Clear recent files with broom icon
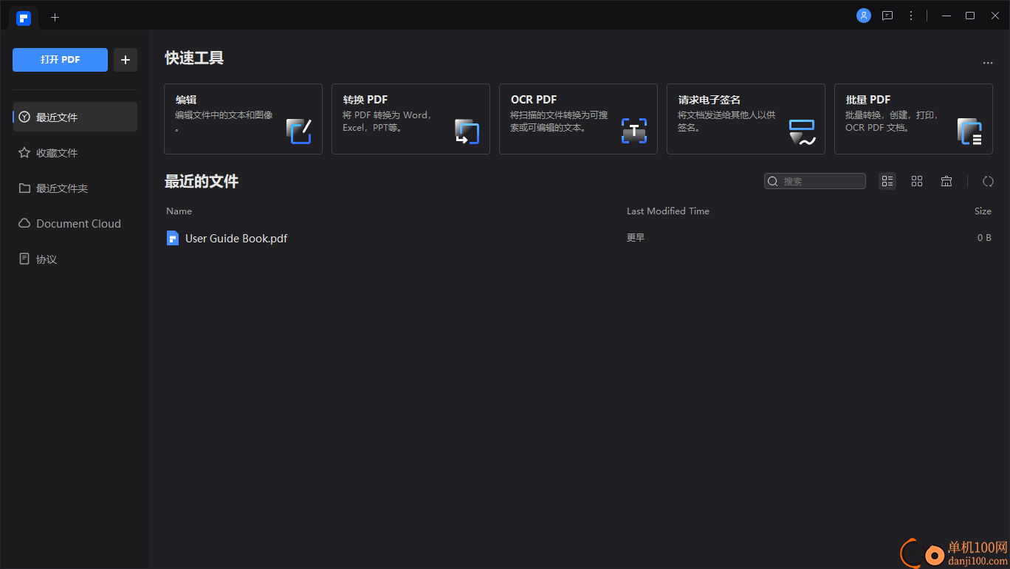Viewport: 1010px width, 569px height. (x=947, y=181)
